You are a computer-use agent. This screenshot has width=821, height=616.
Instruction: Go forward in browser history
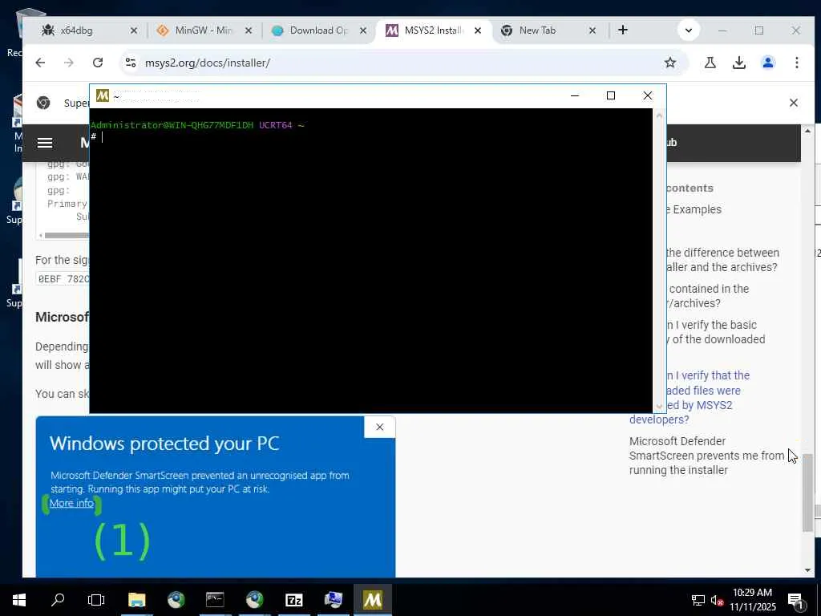tap(69, 63)
